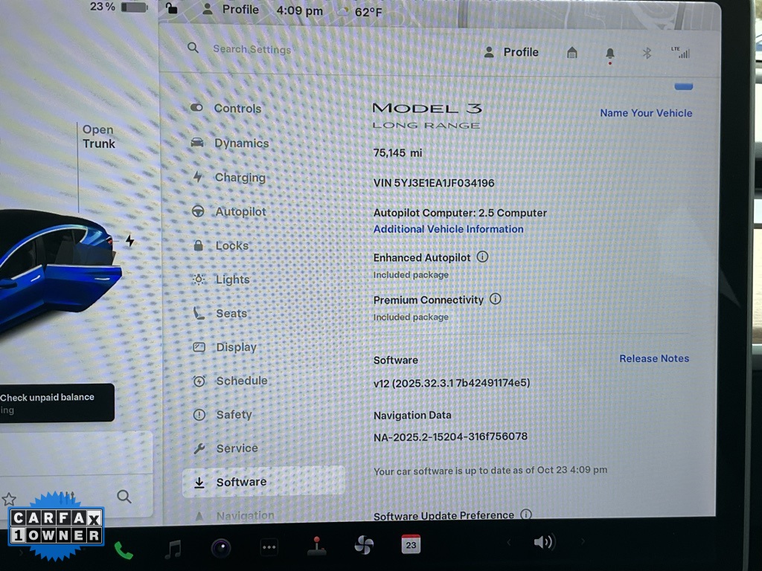
Task: Click the Search Settings field
Action: (x=252, y=49)
